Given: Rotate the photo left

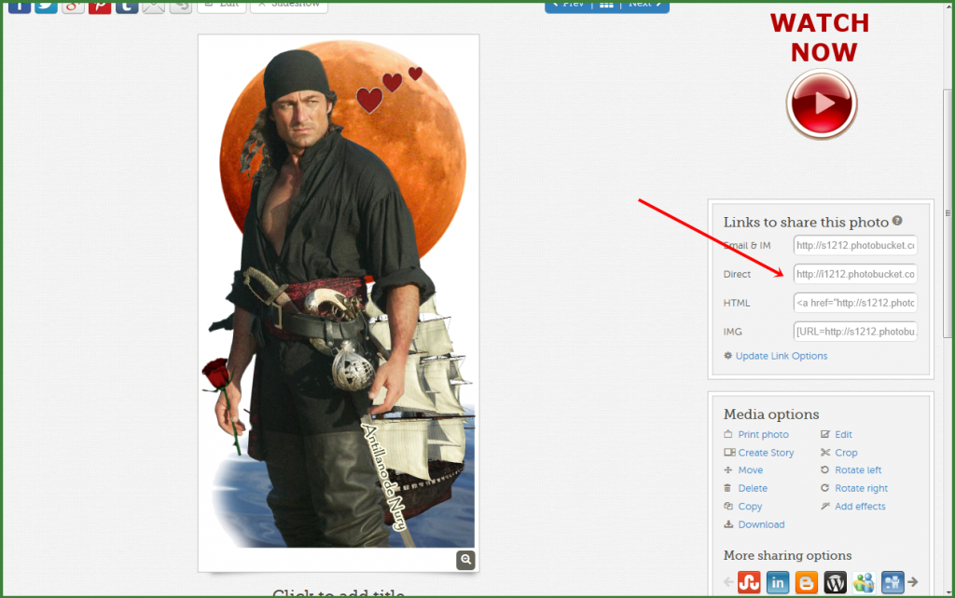Looking at the screenshot, I should (858, 470).
